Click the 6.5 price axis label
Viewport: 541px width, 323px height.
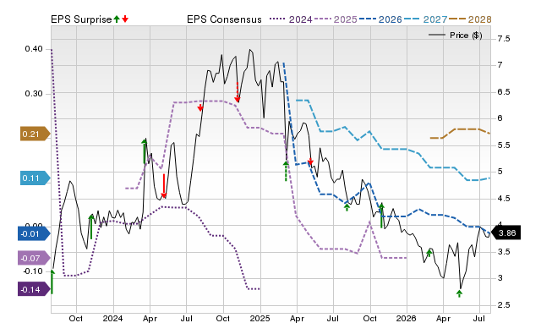click(x=504, y=92)
